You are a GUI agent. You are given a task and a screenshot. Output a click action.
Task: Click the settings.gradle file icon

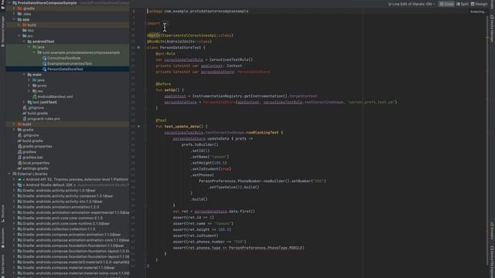click(x=19, y=168)
